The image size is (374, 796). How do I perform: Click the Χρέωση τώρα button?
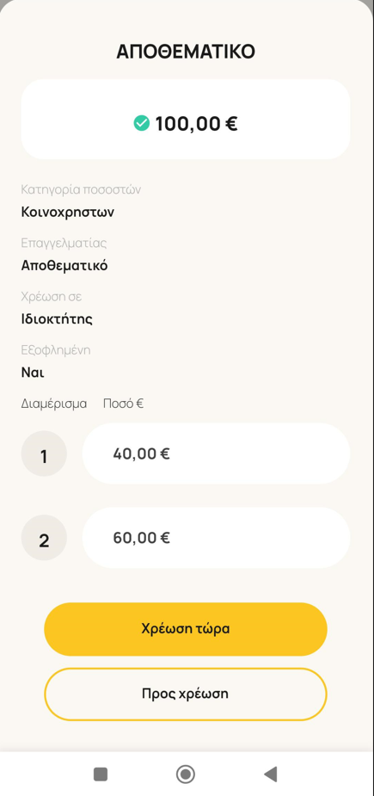[x=186, y=629]
